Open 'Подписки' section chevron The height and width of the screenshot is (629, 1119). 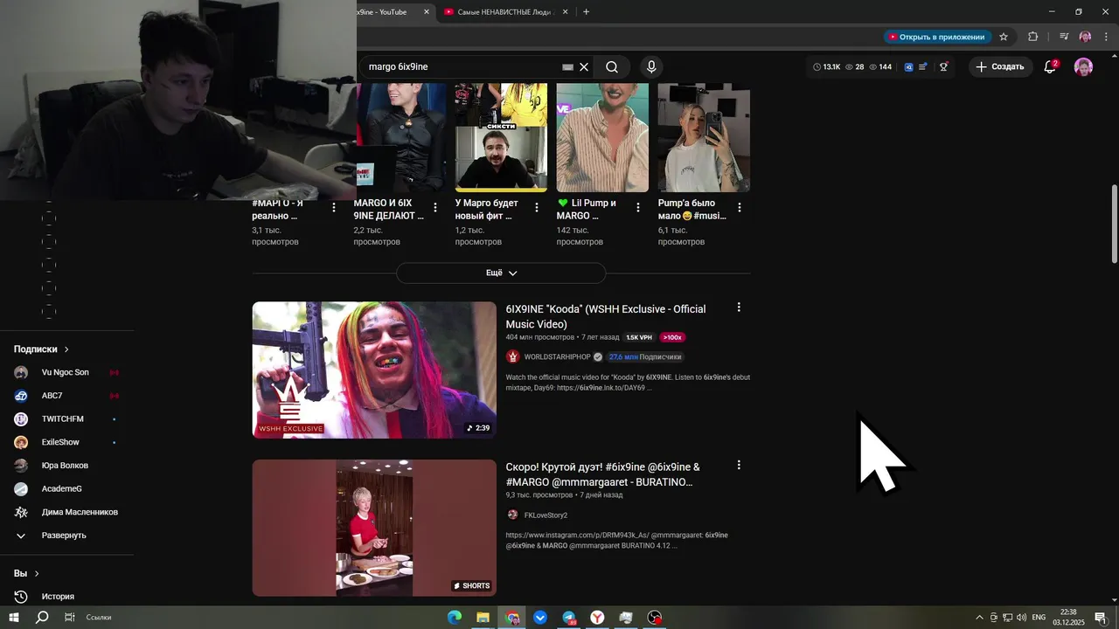[x=66, y=349]
